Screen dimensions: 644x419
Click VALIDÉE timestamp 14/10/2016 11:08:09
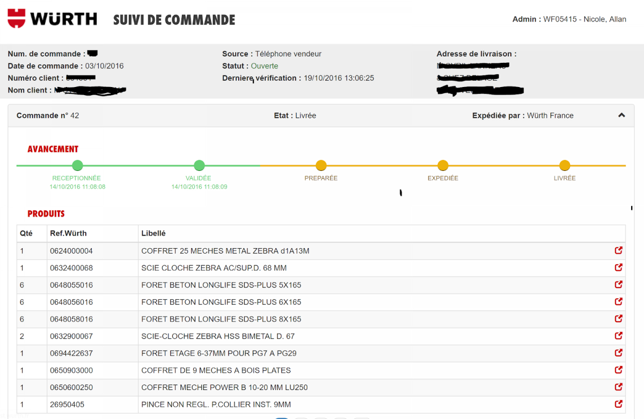coord(199,187)
